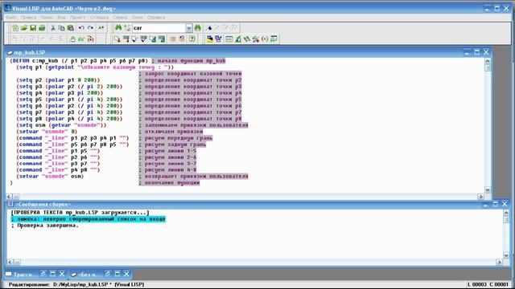Image resolution: width=515 pixels, height=289 pixels.
Task: Click the line '(setq osm (getvar "osmode"))'
Action: [61, 125]
